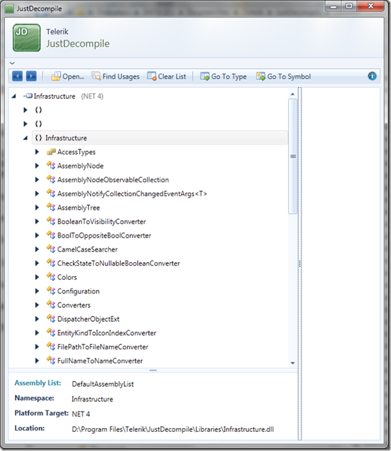The width and height of the screenshot is (391, 451).
Task: Select the Infrastructure assembly icon
Action: (x=28, y=96)
